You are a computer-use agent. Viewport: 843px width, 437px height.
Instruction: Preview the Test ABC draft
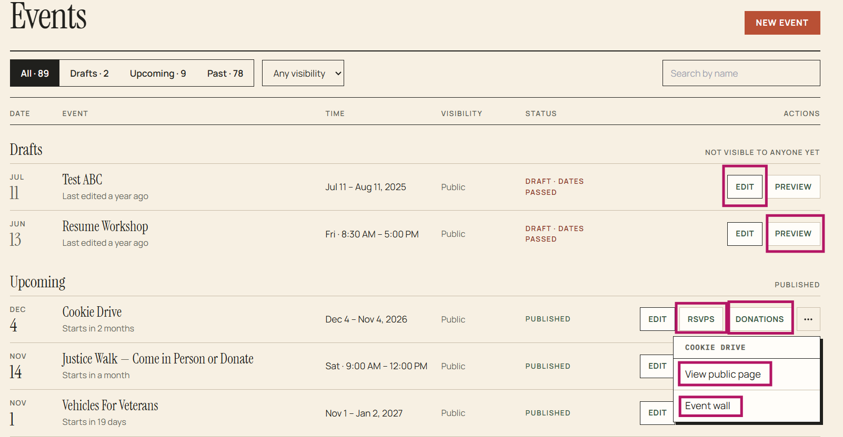[793, 186]
